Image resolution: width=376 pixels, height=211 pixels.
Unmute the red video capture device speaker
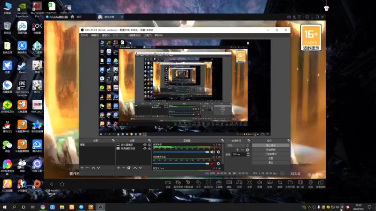pos(212,164)
